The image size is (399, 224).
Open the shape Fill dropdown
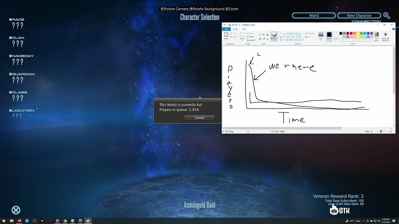309,37
